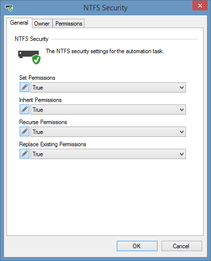
Task: Switch to the Owner tab
Action: click(x=42, y=24)
